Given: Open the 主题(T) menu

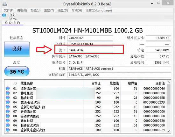Looking at the screenshot, I should click(49, 11).
